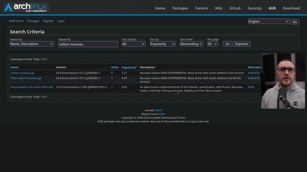Image resolution: width=307 pixels, height=172 pixels.
Task: Click the Register link
Action: pyautogui.click(x=48, y=21)
